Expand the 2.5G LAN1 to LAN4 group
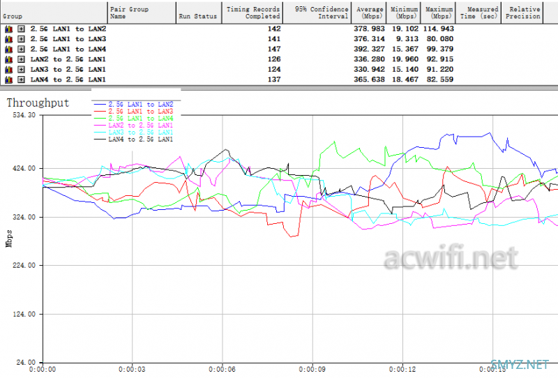This screenshot has width=558, height=378. point(22,50)
